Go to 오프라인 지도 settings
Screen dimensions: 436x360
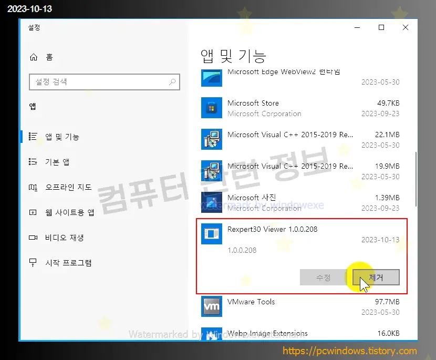[x=68, y=187]
